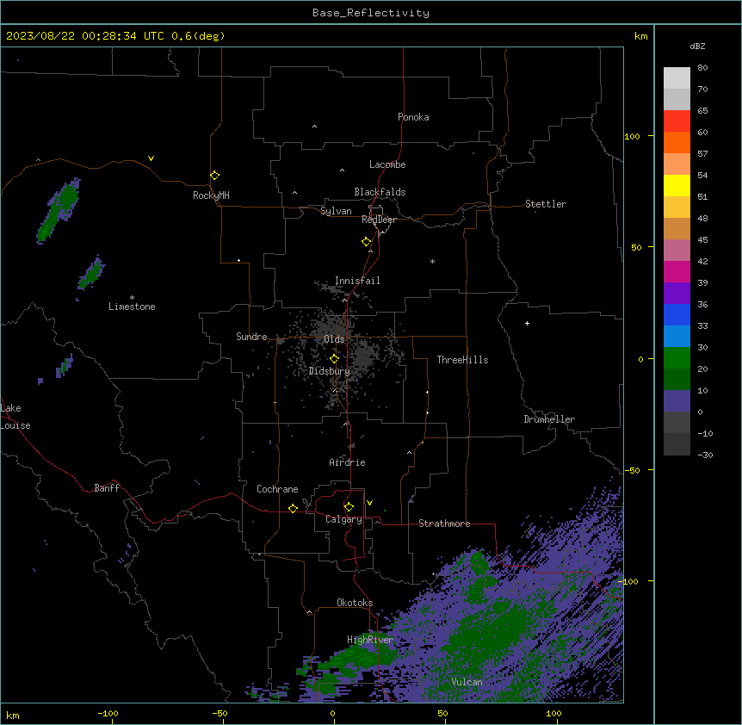742x725 pixels.
Task: Click the Calgary label
Action: pyautogui.click(x=343, y=519)
